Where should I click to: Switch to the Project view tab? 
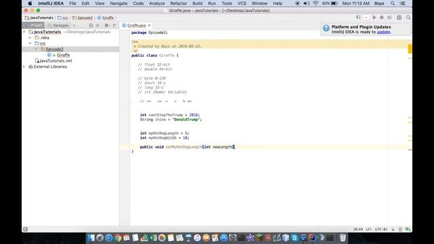[33, 25]
